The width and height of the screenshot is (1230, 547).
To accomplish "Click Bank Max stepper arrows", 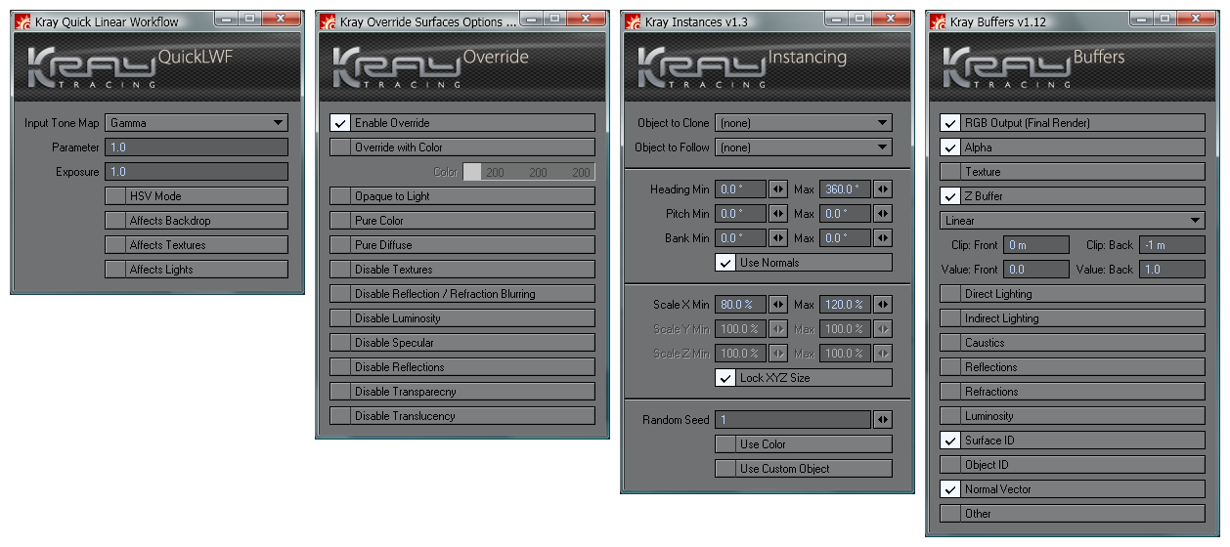I will 883,238.
